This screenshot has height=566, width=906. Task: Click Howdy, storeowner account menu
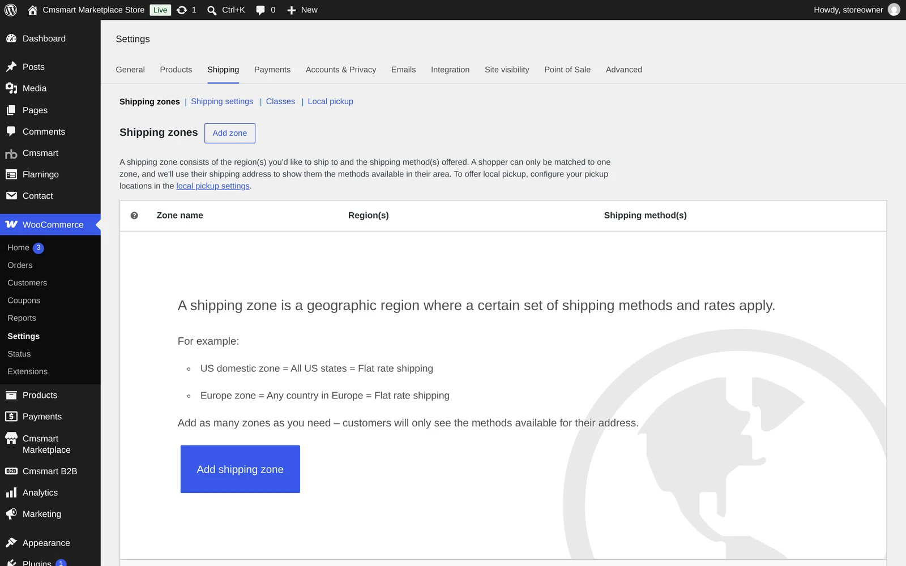pyautogui.click(x=856, y=10)
